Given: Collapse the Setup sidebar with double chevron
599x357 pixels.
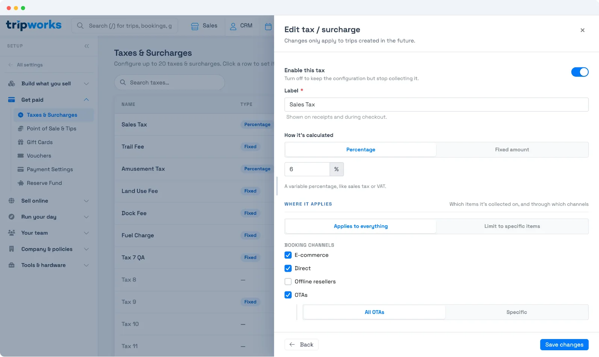Looking at the screenshot, I should pos(87,46).
